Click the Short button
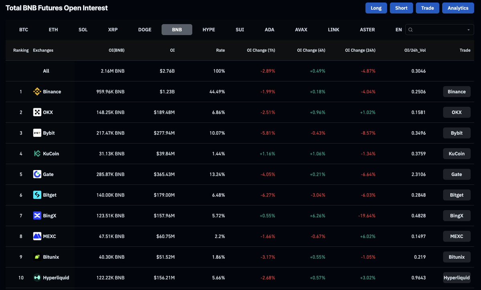This screenshot has height=290, width=481. pyautogui.click(x=401, y=8)
